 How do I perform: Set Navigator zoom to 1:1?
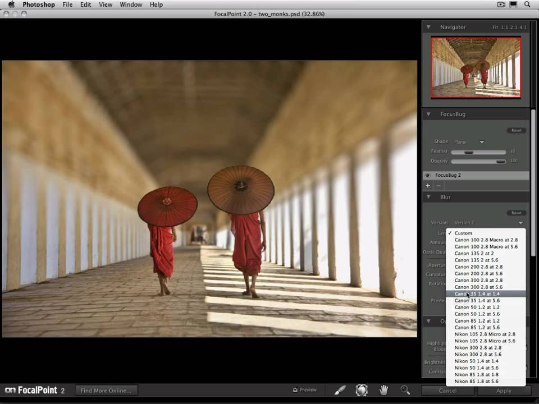504,27
